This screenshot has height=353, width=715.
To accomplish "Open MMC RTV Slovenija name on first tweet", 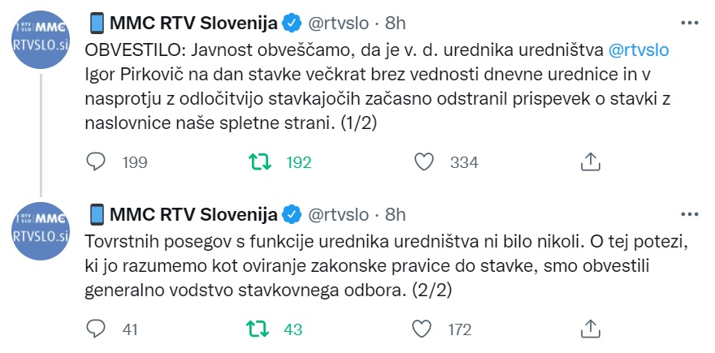I will click(x=193, y=21).
